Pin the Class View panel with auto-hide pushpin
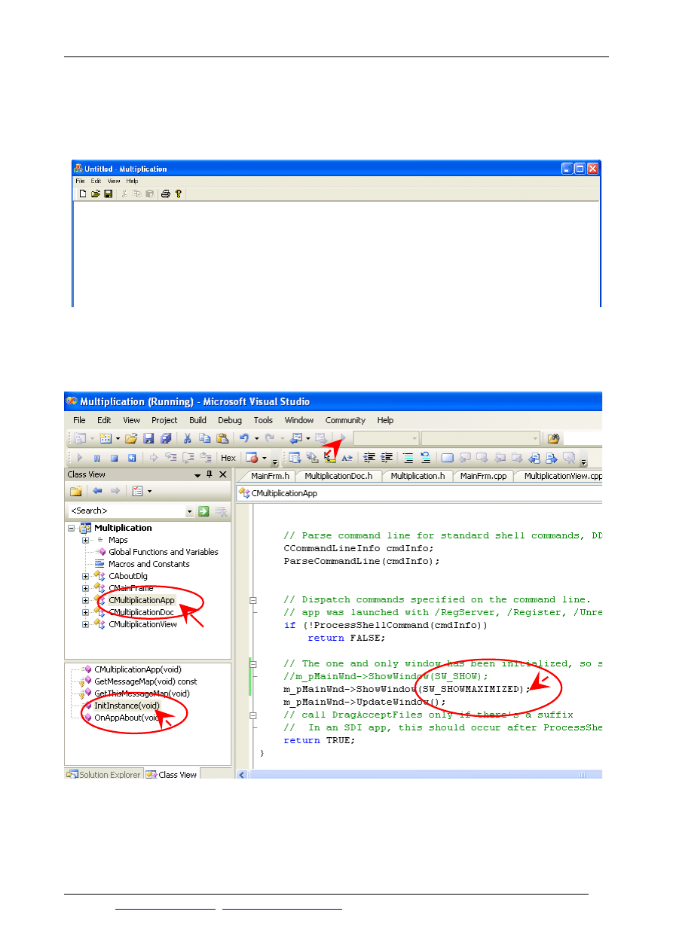The image size is (673, 951). [210, 474]
